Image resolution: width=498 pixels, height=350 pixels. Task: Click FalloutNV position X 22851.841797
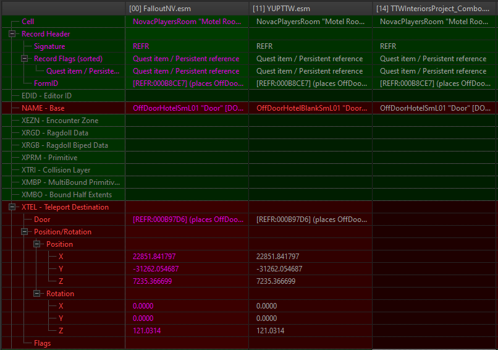click(154, 257)
